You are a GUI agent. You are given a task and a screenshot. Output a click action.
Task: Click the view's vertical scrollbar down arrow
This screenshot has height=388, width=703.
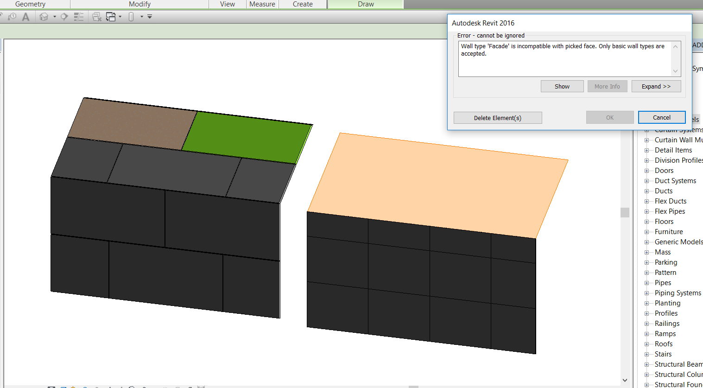[x=625, y=380]
